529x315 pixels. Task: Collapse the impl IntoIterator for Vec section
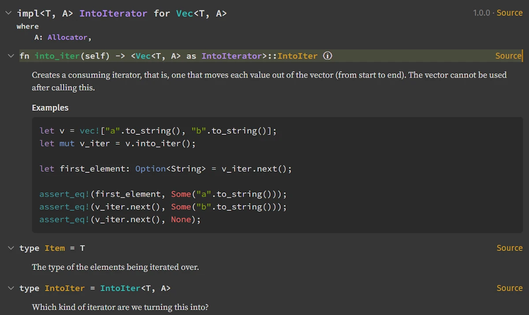click(x=8, y=13)
